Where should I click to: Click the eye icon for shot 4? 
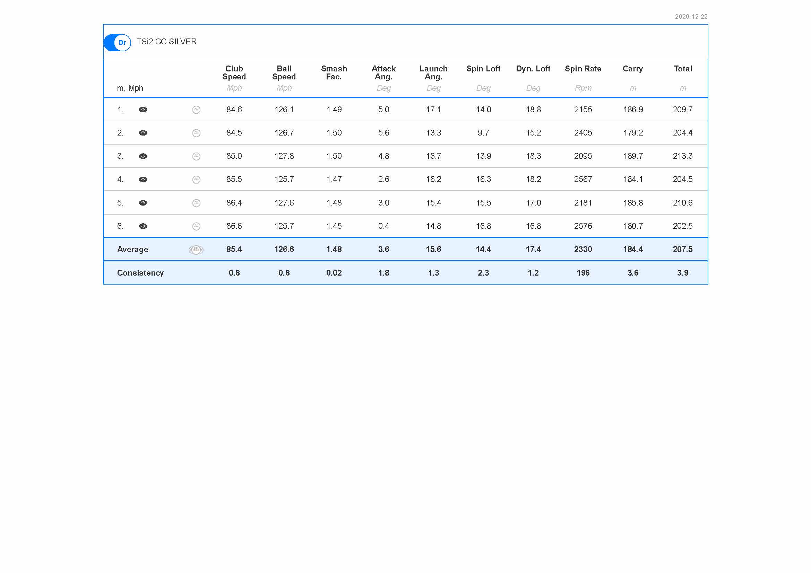(x=143, y=179)
